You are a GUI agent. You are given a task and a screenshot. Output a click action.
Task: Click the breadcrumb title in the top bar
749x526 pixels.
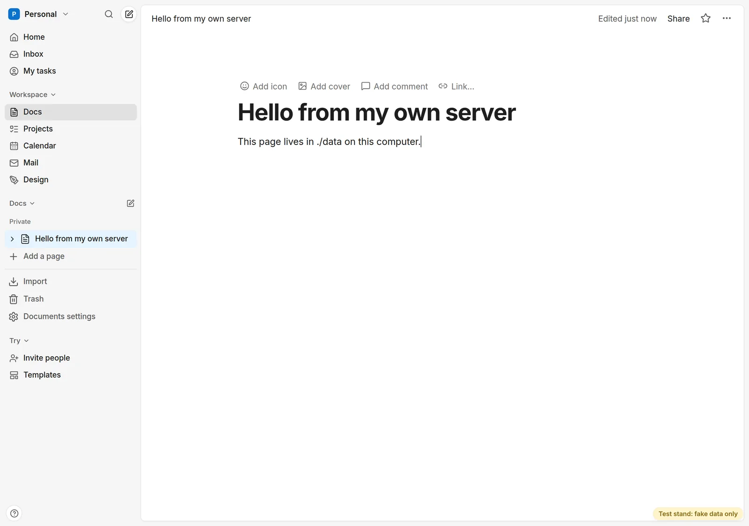coord(201,19)
